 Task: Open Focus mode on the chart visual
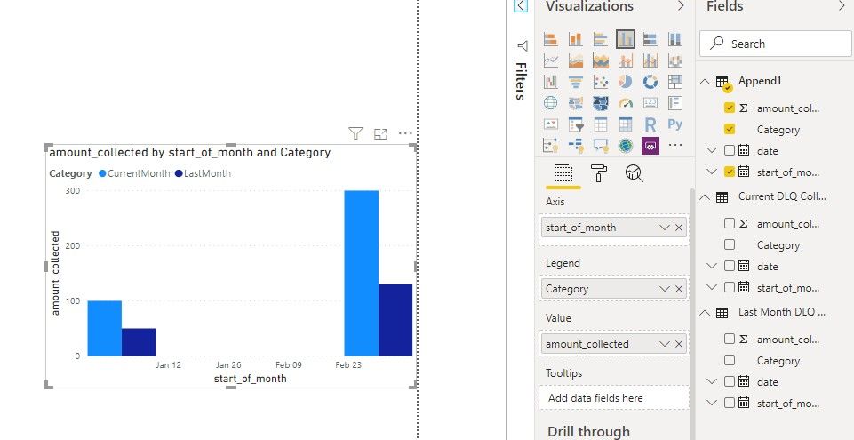(x=380, y=133)
